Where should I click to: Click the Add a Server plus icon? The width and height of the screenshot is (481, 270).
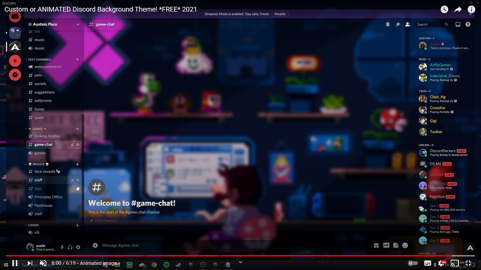15,60
